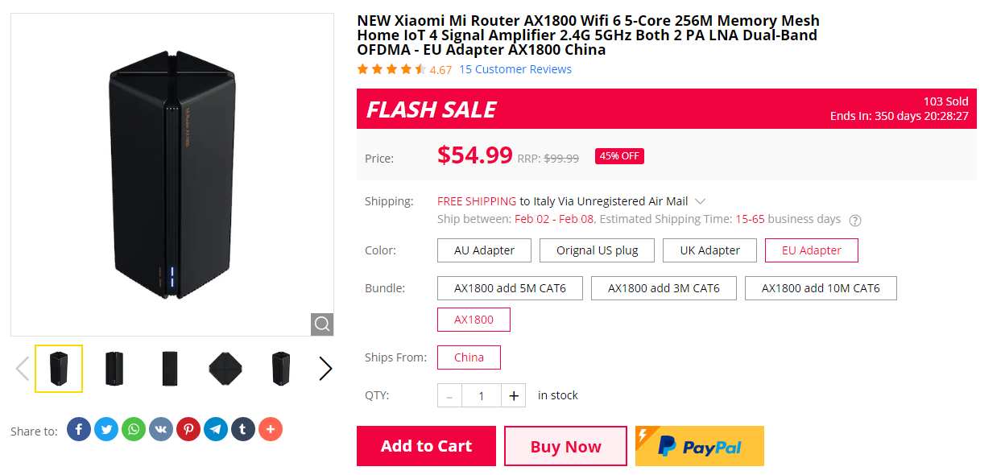The width and height of the screenshot is (1005, 475).
Task: Open the Ships From China selector
Action: coord(469,357)
